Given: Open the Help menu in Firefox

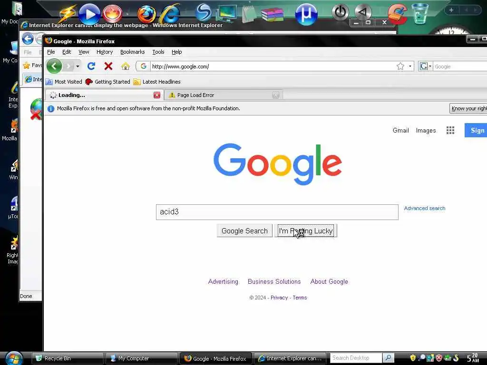Looking at the screenshot, I should pyautogui.click(x=177, y=52).
